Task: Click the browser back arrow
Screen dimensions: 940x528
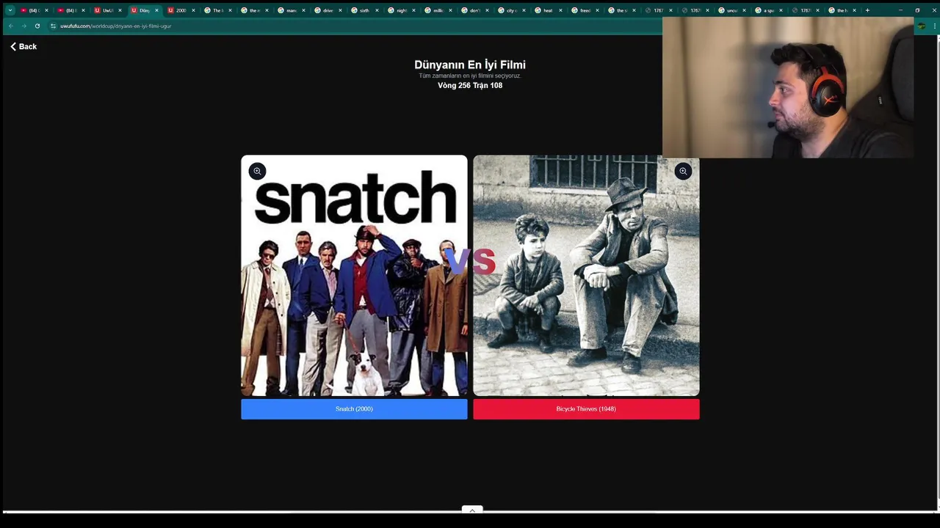Action: [x=10, y=26]
